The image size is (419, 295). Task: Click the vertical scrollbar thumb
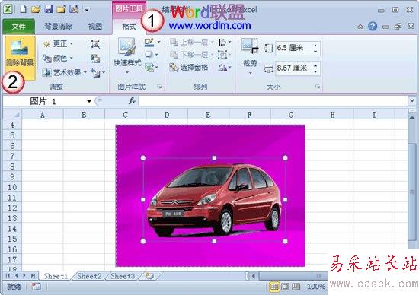coord(412,192)
